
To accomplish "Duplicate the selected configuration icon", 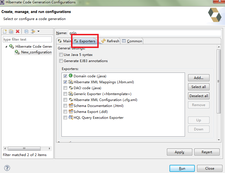I will point(11,31).
